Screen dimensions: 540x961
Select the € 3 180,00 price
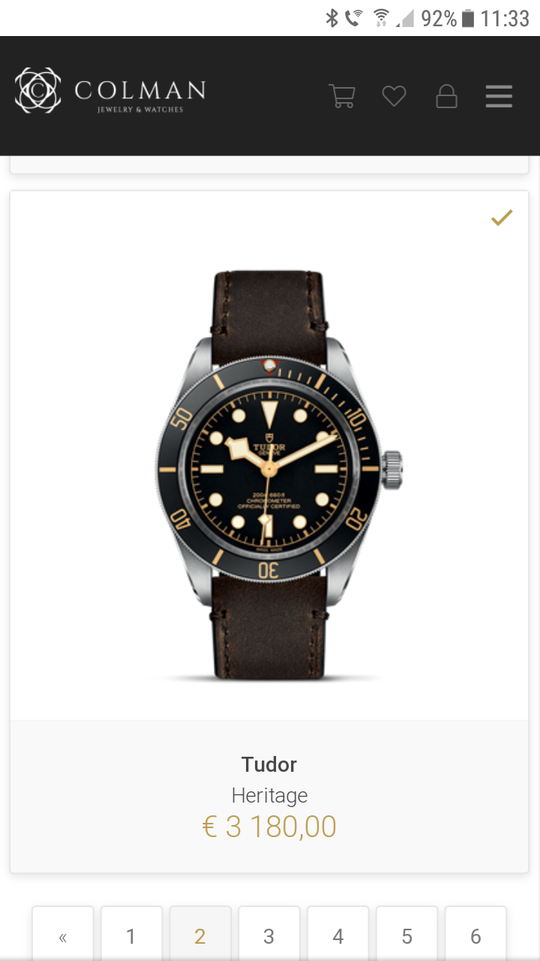click(269, 827)
